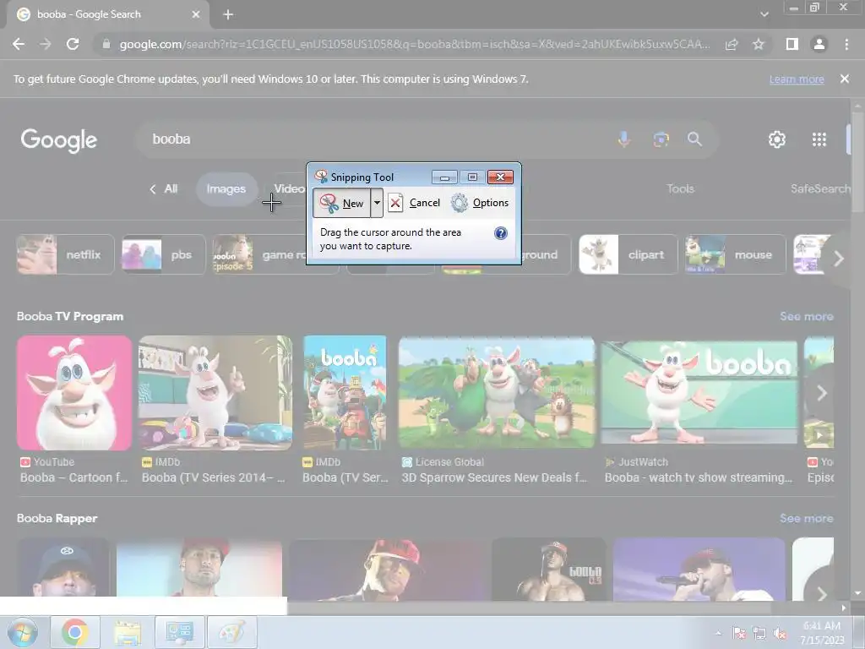Image resolution: width=865 pixels, height=649 pixels.
Task: Click See more for Booba TV Program
Action: click(806, 316)
